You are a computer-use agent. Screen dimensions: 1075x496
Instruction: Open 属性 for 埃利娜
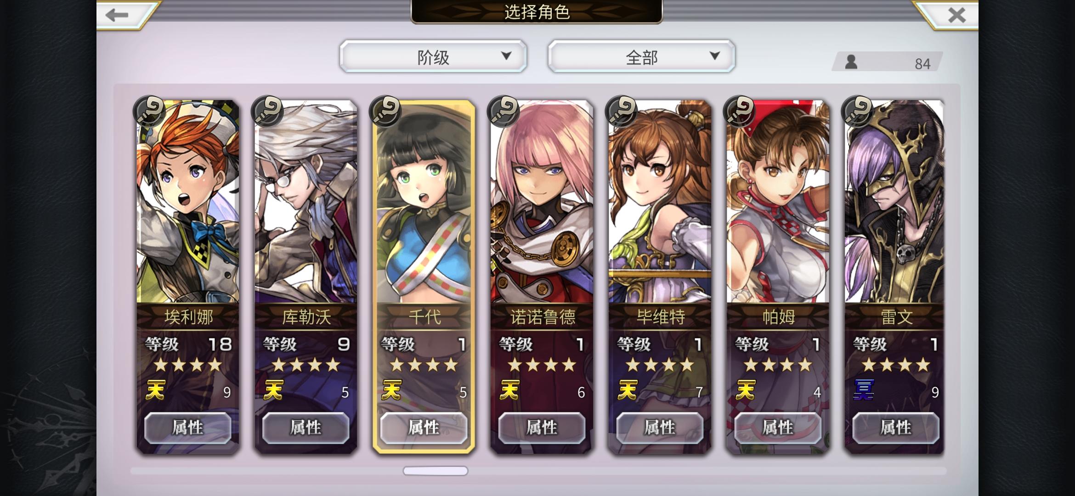[188, 428]
